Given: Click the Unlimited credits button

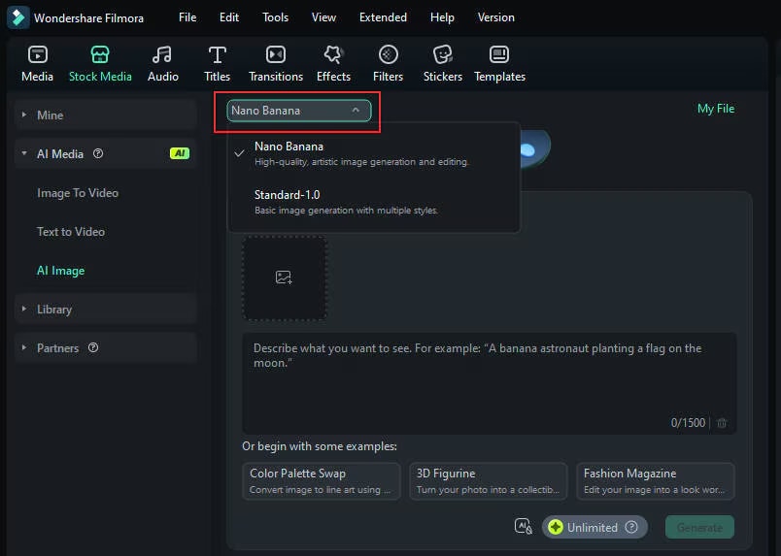Looking at the screenshot, I should [594, 527].
